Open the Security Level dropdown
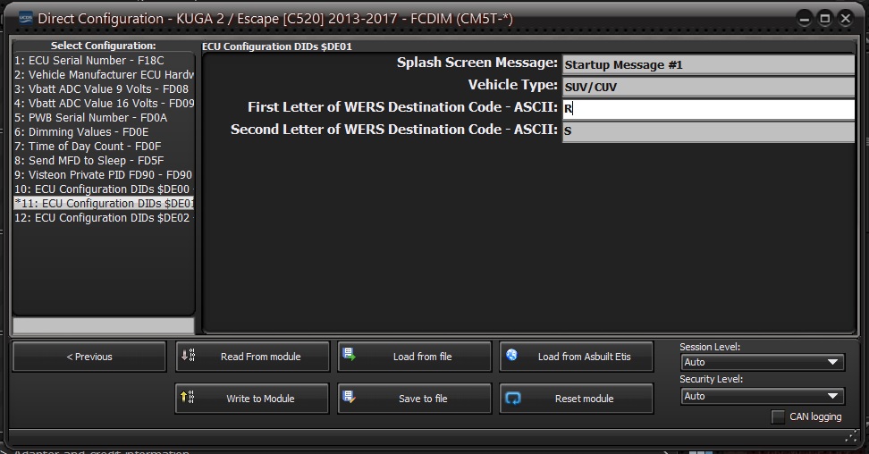Screen dimensions: 869x454 762,396
